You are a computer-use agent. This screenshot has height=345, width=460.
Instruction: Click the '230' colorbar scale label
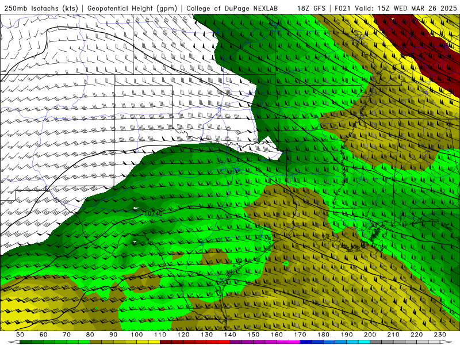pos(440,335)
